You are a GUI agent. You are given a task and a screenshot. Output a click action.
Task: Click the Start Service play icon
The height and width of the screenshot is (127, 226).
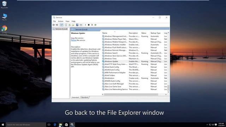pyautogui.click(x=85, y=25)
